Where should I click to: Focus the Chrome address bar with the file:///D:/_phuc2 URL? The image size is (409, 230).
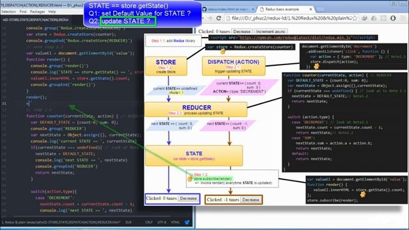coord(291,19)
